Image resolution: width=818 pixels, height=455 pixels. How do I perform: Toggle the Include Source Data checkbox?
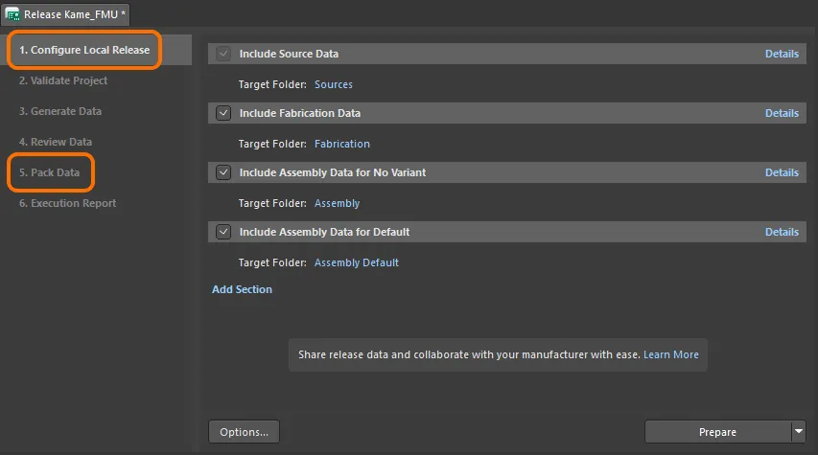(224, 55)
